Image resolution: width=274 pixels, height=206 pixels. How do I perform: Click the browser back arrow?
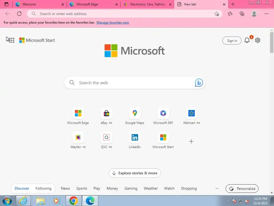click(7, 14)
